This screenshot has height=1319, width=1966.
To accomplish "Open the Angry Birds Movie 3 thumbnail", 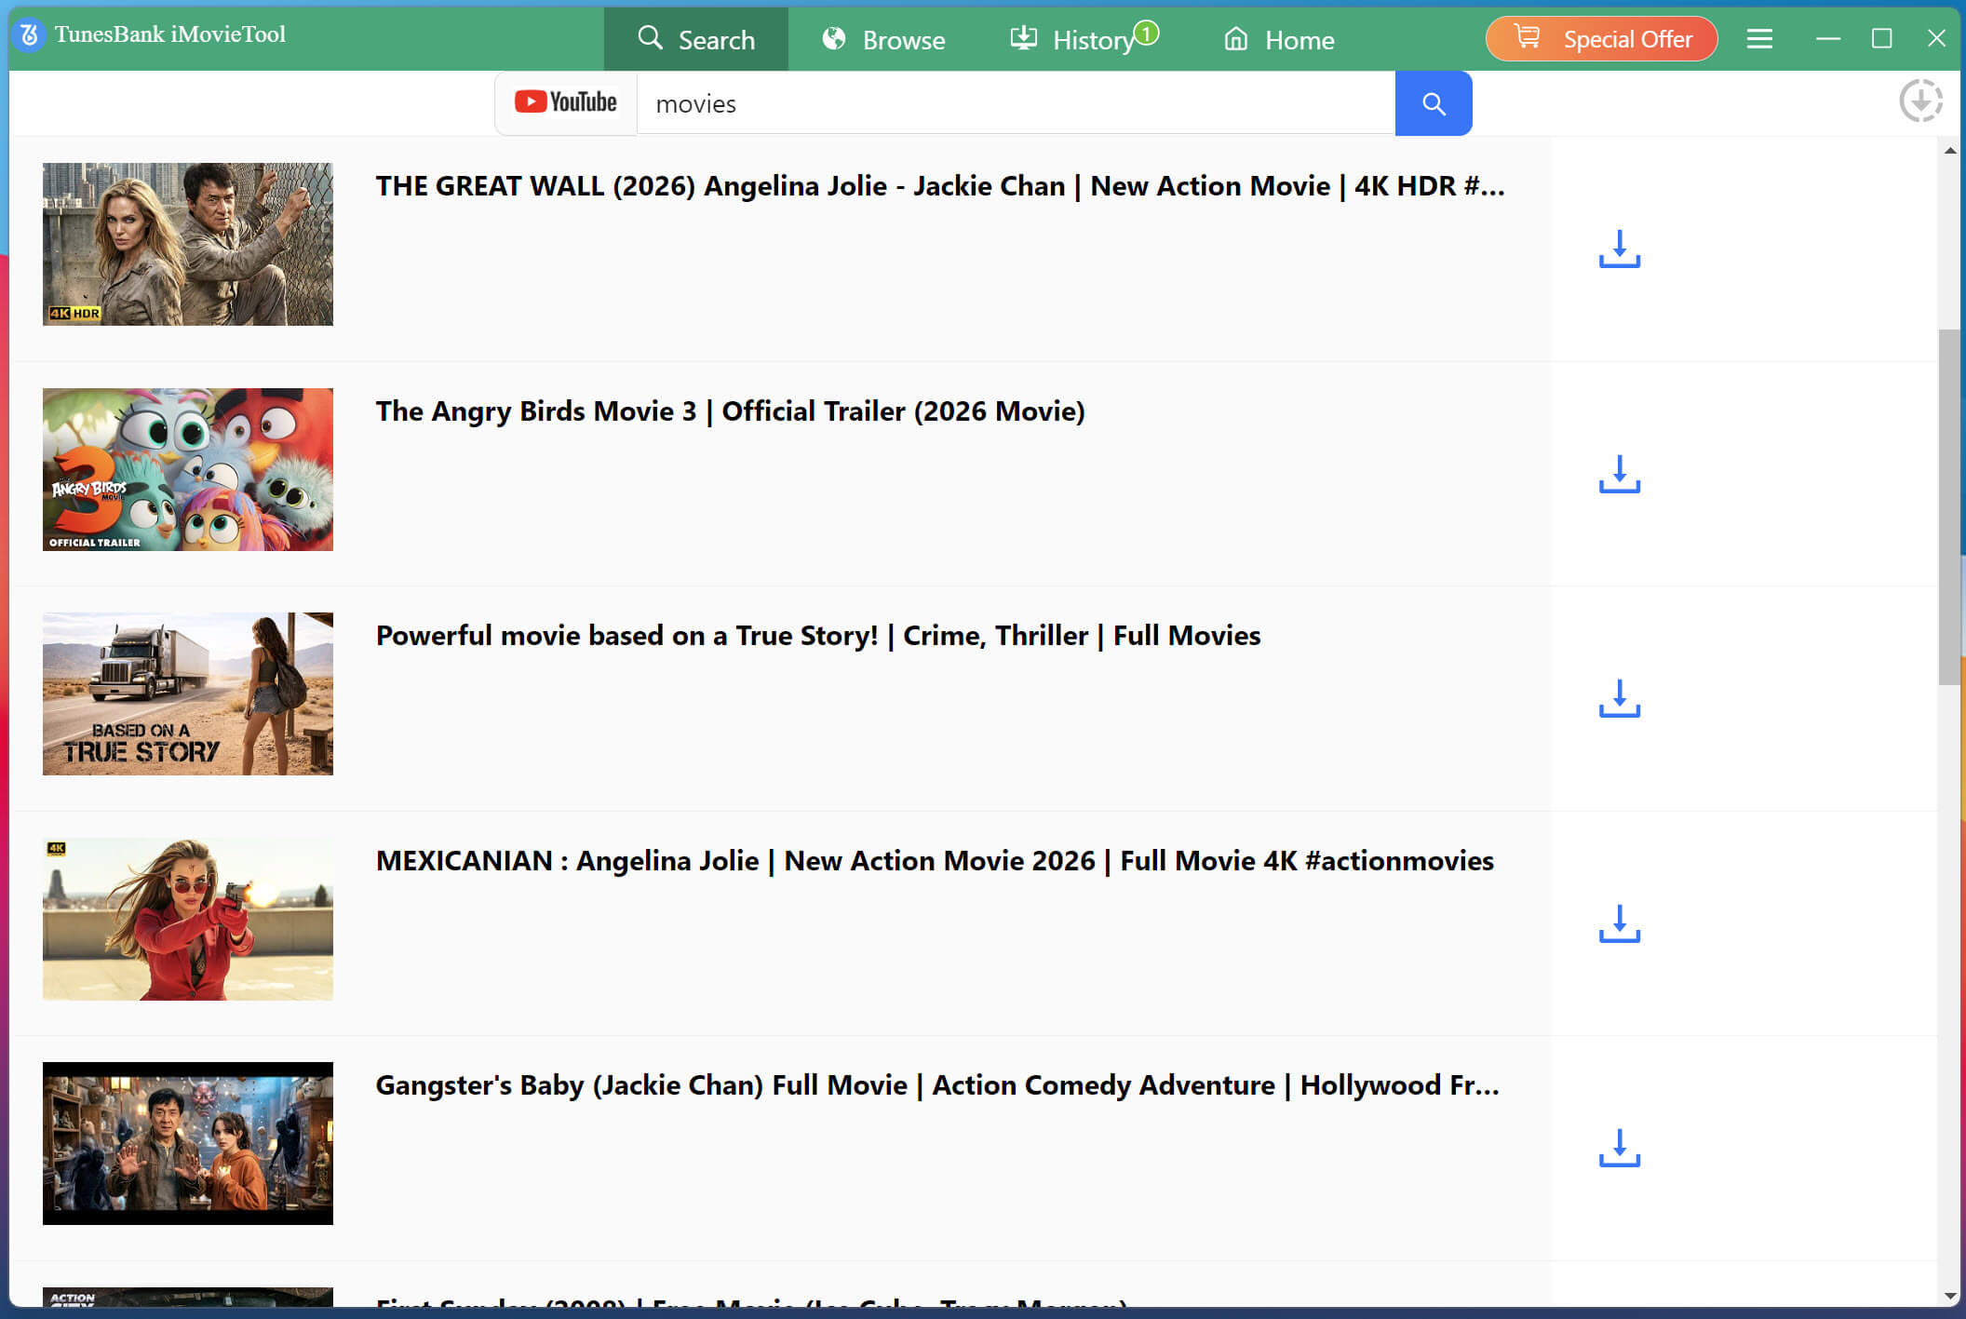I will [188, 469].
